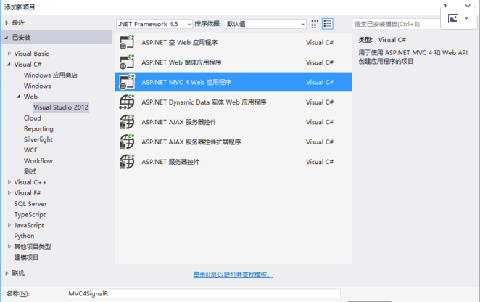Click the Web label in the tree
Screen dimensions: 480x302
click(30, 97)
